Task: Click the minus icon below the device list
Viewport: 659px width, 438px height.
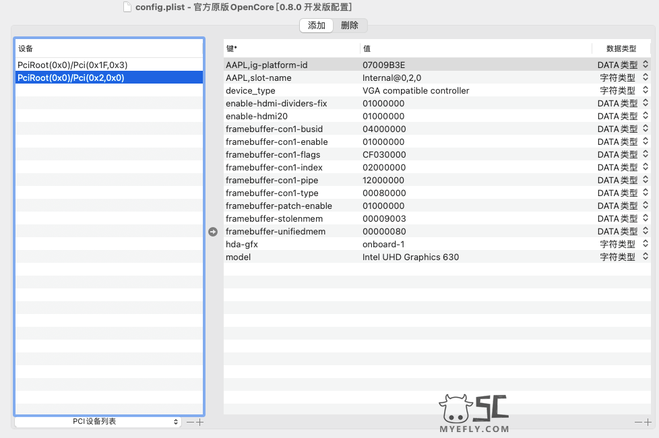Action: pyautogui.click(x=191, y=422)
